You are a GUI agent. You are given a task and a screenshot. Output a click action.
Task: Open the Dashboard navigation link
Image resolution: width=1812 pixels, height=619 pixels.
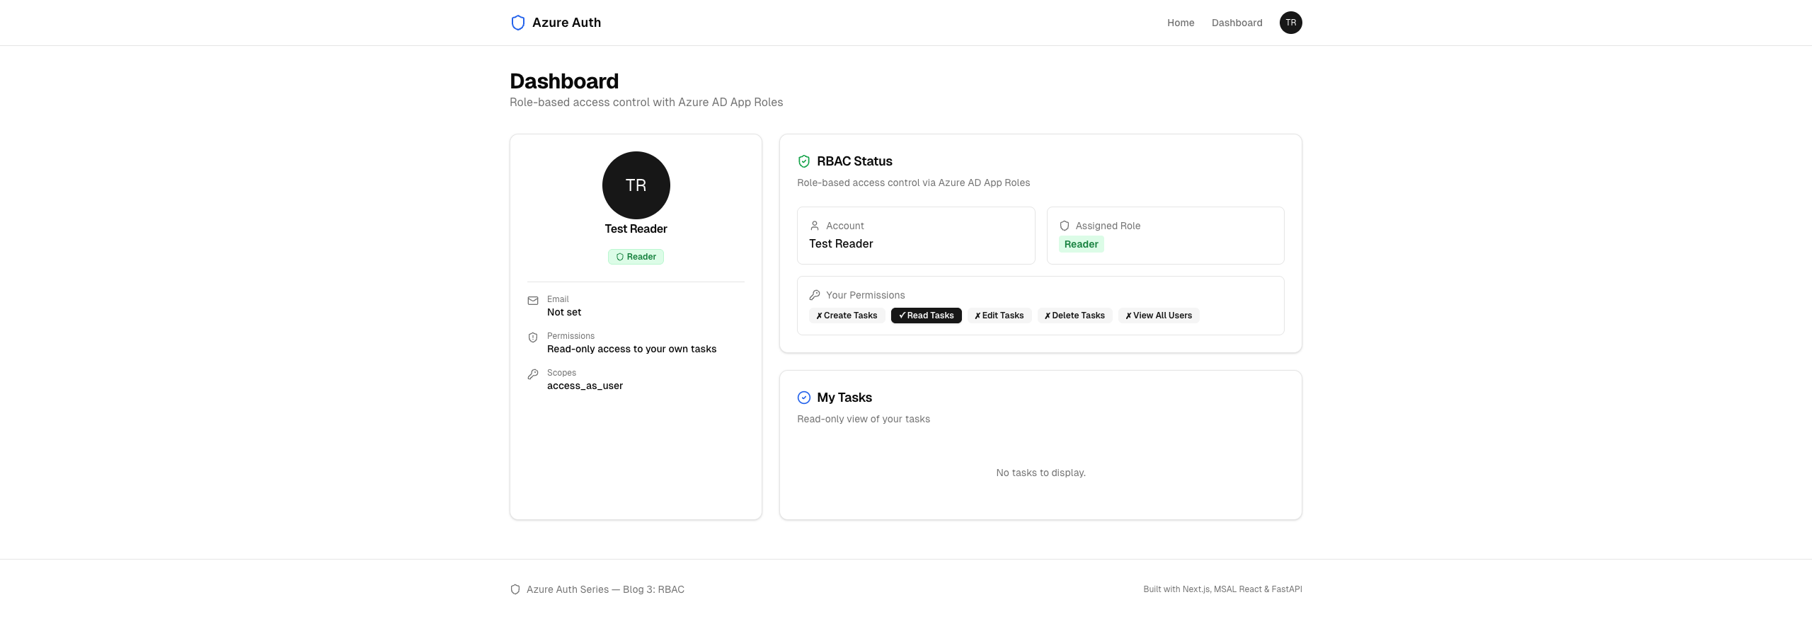click(1237, 23)
